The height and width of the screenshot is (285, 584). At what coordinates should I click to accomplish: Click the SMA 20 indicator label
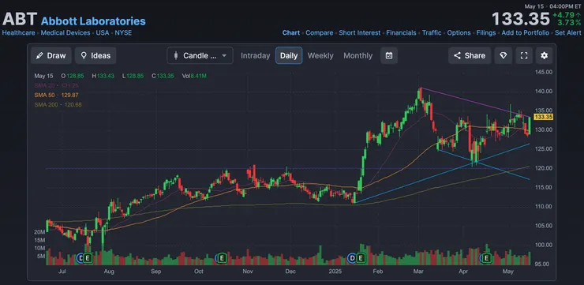point(56,85)
